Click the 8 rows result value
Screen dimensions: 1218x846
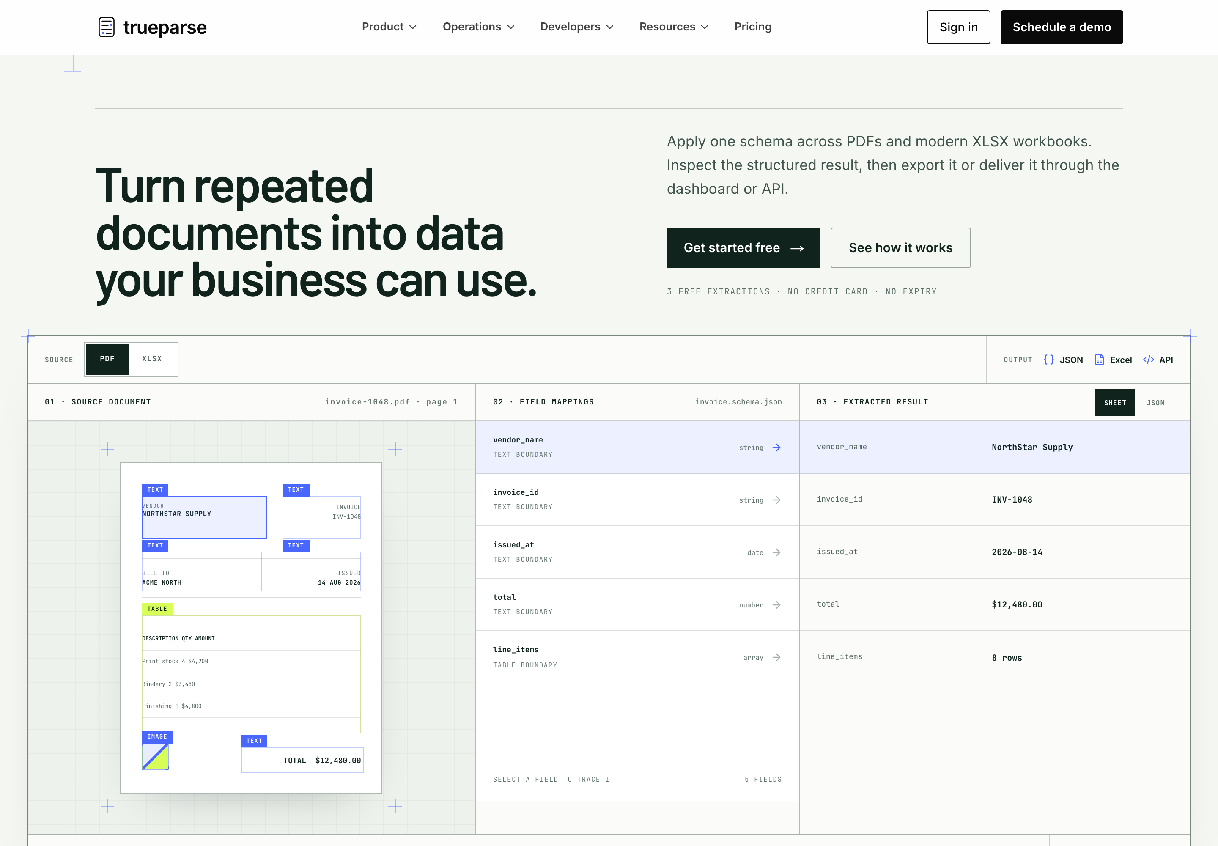pyautogui.click(x=1007, y=657)
